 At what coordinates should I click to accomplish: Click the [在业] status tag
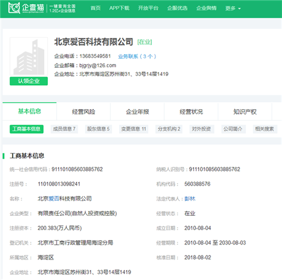click(x=145, y=42)
